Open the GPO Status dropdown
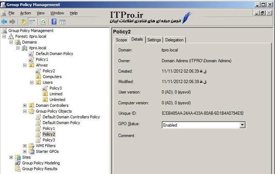 click(242, 125)
